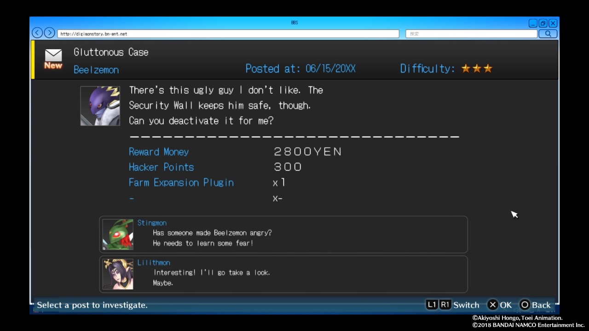Screen dimensions: 589x331
Task: Click the BBS window title
Action: pyautogui.click(x=294, y=23)
